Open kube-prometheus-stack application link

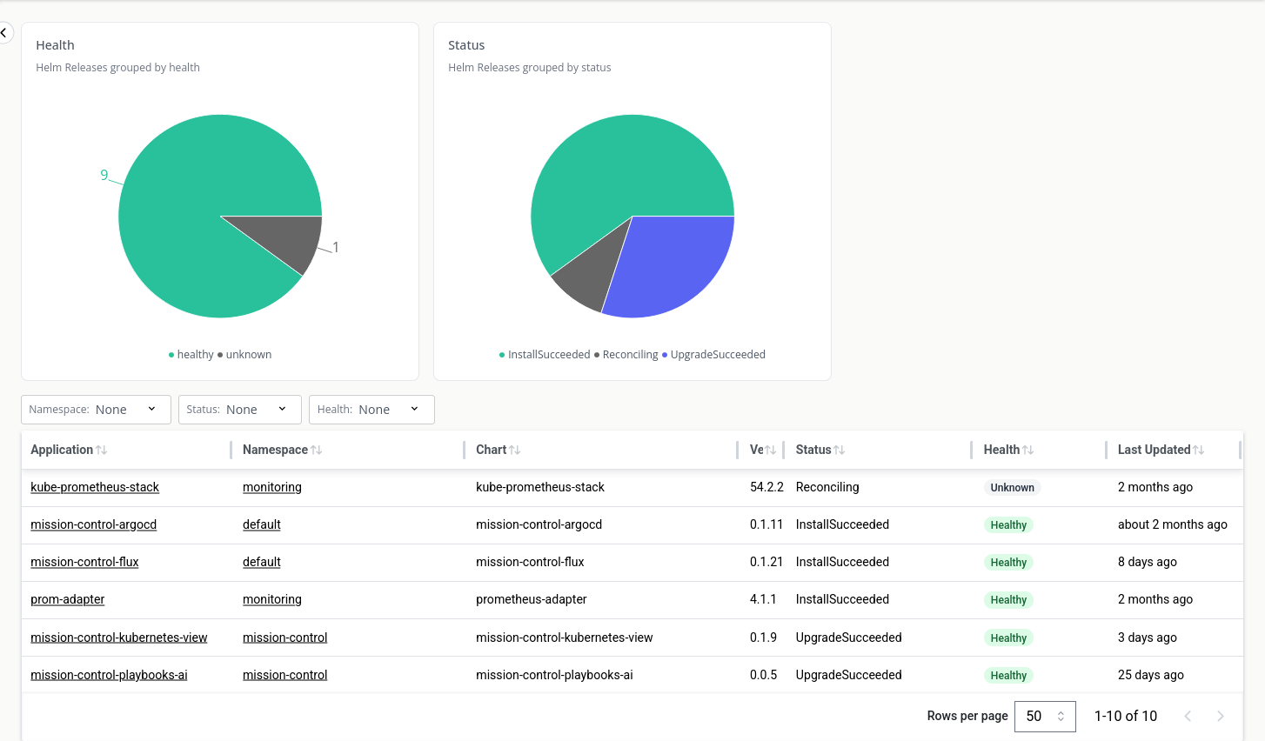coord(95,487)
